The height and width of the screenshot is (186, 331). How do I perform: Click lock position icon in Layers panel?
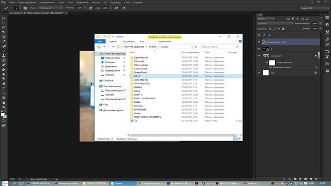click(279, 29)
